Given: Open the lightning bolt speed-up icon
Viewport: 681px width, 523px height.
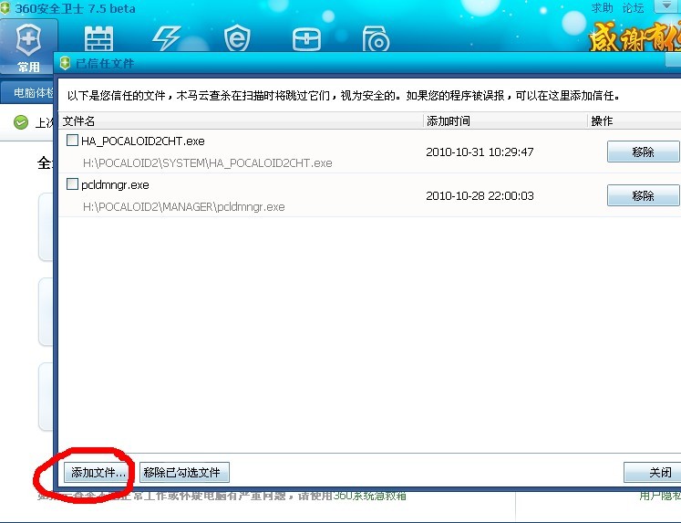Looking at the screenshot, I should click(x=166, y=38).
